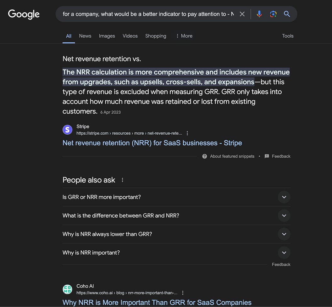Viewport: 332px width, 307px height.
Task: Click the coho.ai breadcrumb URL
Action: [x=127, y=293]
